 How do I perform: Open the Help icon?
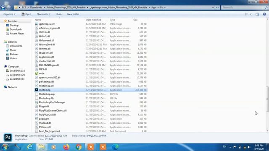click(x=264, y=14)
